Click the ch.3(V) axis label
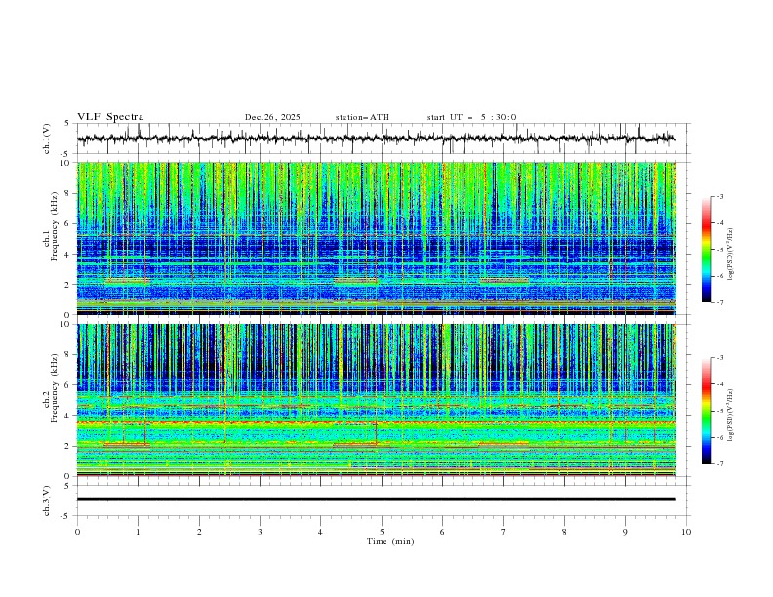Image resolution: width=773 pixels, height=597 pixels. tap(48, 499)
